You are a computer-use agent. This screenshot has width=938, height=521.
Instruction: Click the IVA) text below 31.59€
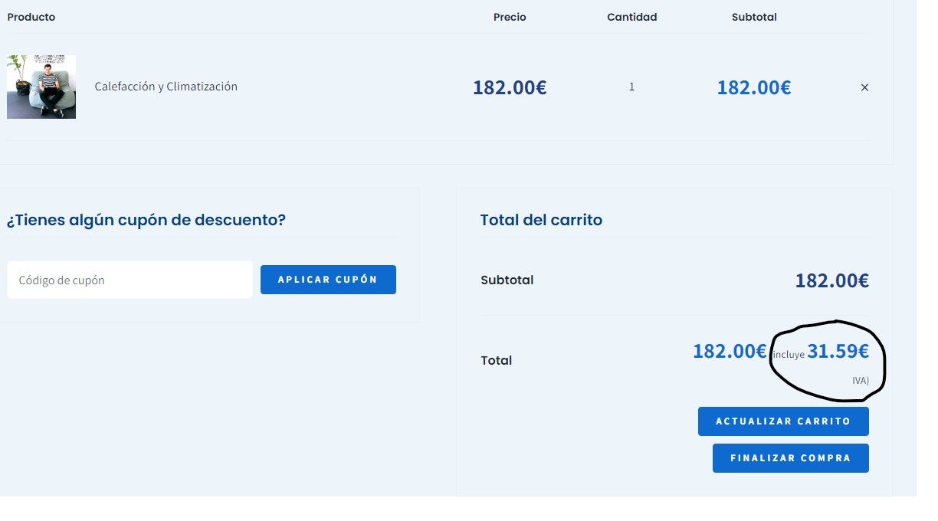[x=861, y=380]
